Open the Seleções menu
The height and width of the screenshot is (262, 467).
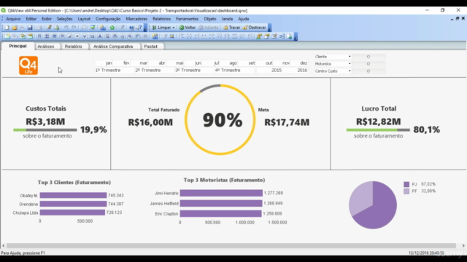[65, 19]
